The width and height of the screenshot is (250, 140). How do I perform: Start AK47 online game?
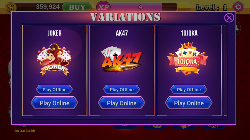coord(122,103)
